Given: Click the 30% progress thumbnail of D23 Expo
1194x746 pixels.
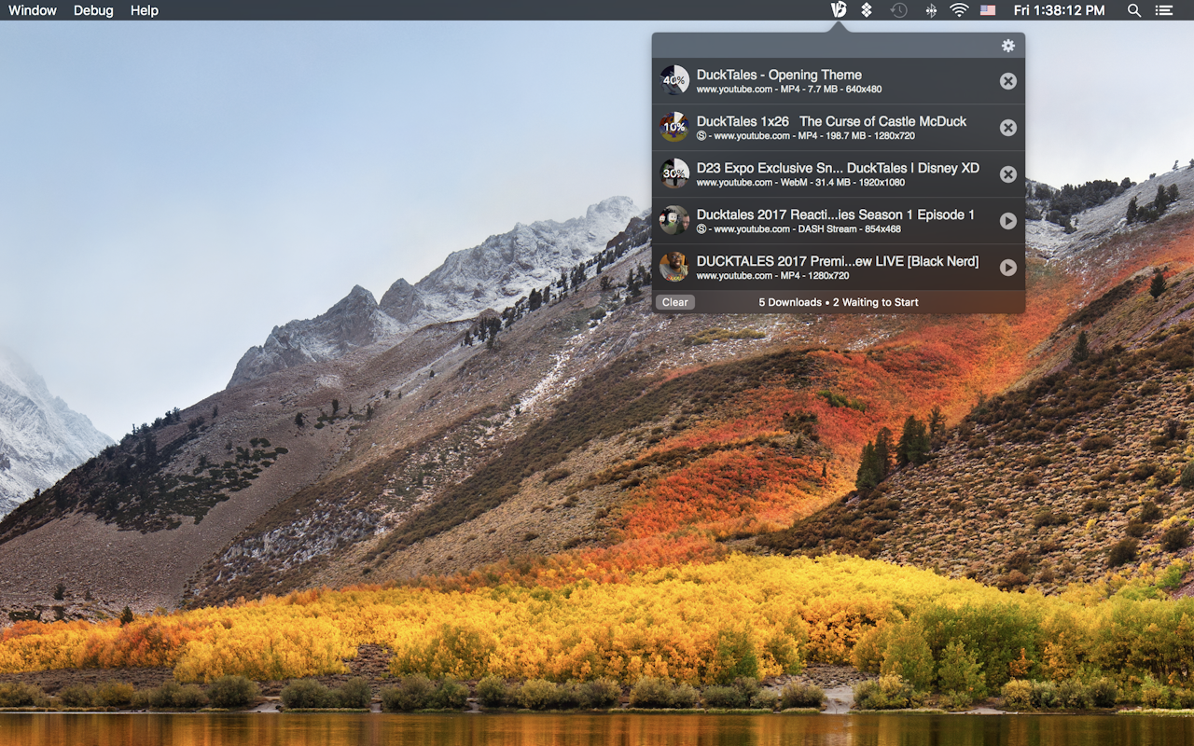Looking at the screenshot, I should click(x=673, y=173).
